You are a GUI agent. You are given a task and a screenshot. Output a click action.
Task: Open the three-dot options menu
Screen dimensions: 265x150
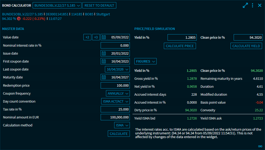[253, 5]
